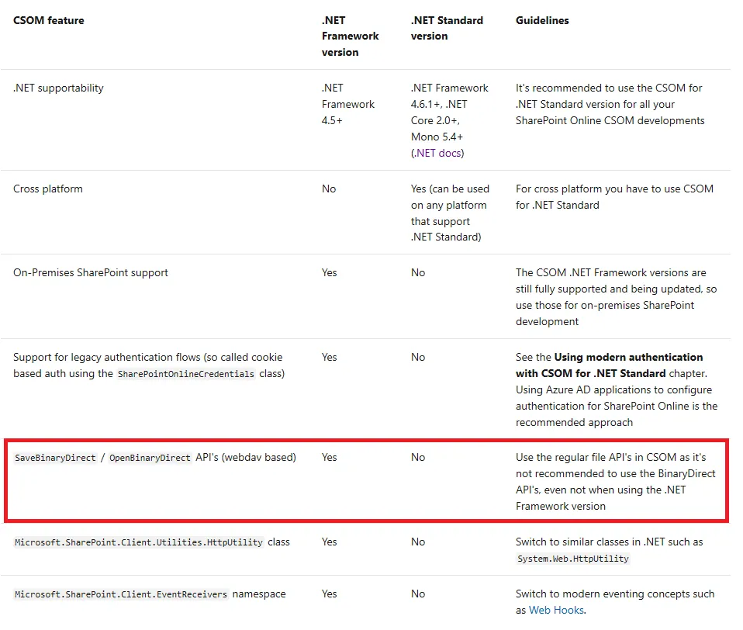Click the .NET supportability feature cell
Image resolution: width=743 pixels, height=630 pixels.
click(58, 88)
